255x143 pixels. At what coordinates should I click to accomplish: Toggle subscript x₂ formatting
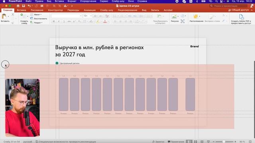tap(79, 21)
